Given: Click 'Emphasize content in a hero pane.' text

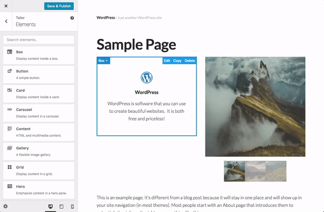Looking at the screenshot, I should point(42,193).
